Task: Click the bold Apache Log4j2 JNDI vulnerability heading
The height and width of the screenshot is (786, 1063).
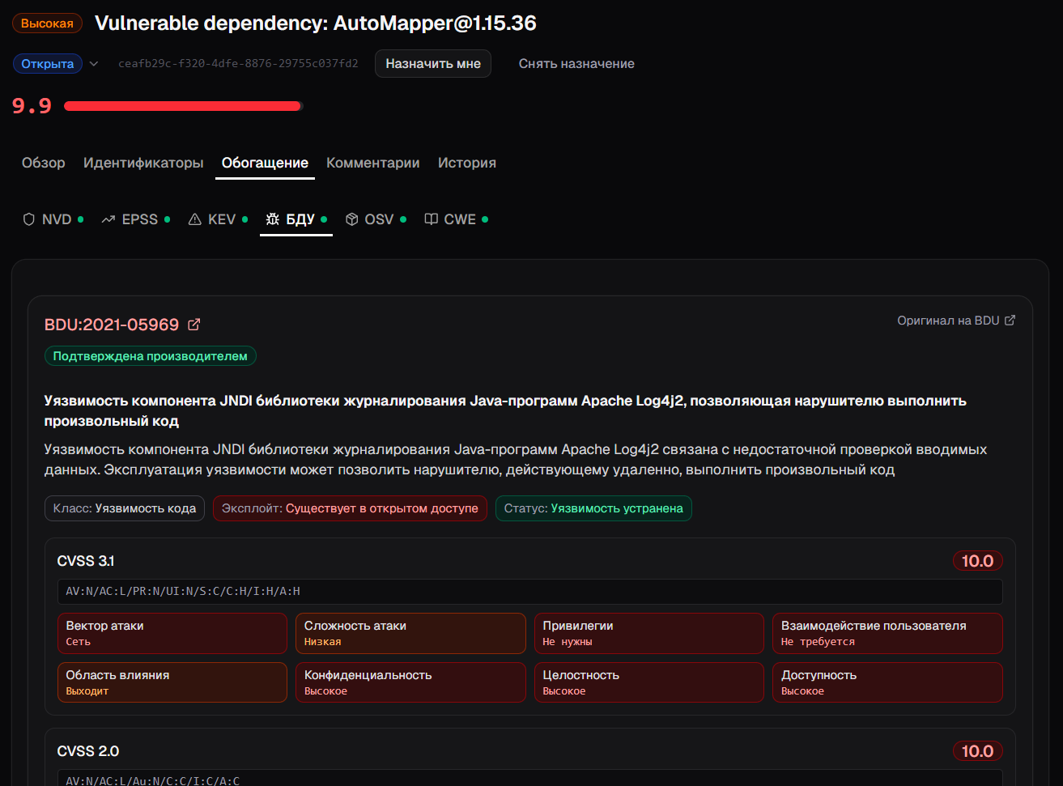Action: (x=505, y=410)
